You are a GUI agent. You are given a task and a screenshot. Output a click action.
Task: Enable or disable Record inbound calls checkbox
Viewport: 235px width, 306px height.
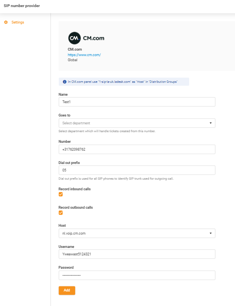coord(61,194)
